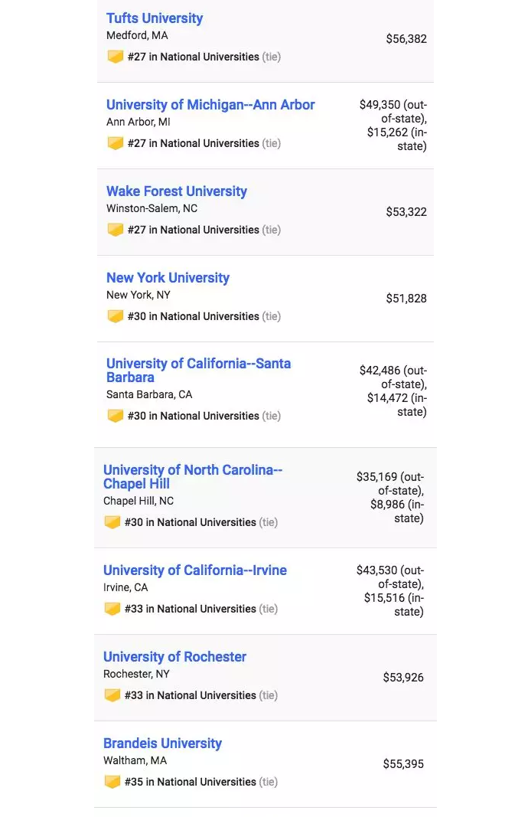Click the ranking badge for University of Michigan
The width and height of the screenshot is (518, 817).
tap(115, 142)
